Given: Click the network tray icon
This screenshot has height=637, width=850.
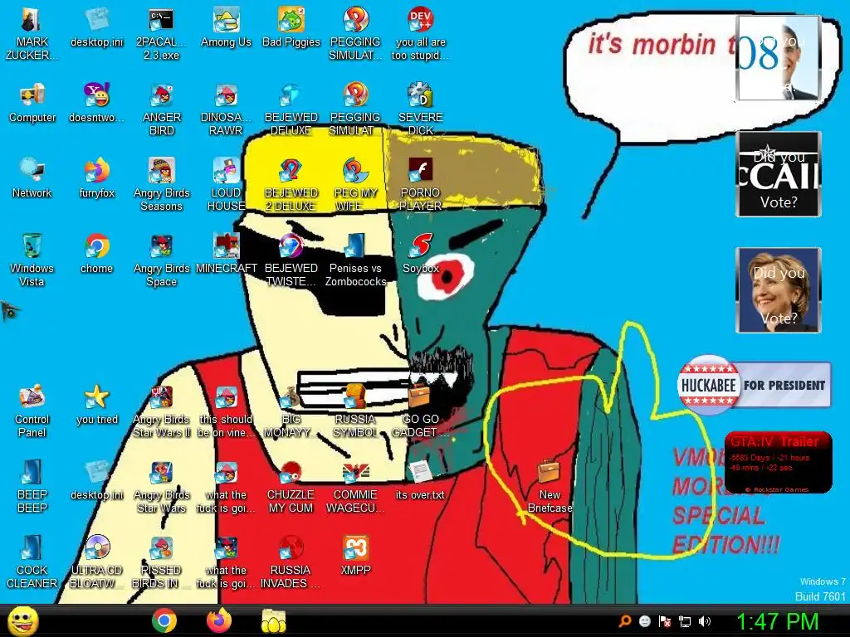Looking at the screenshot, I should (685, 621).
